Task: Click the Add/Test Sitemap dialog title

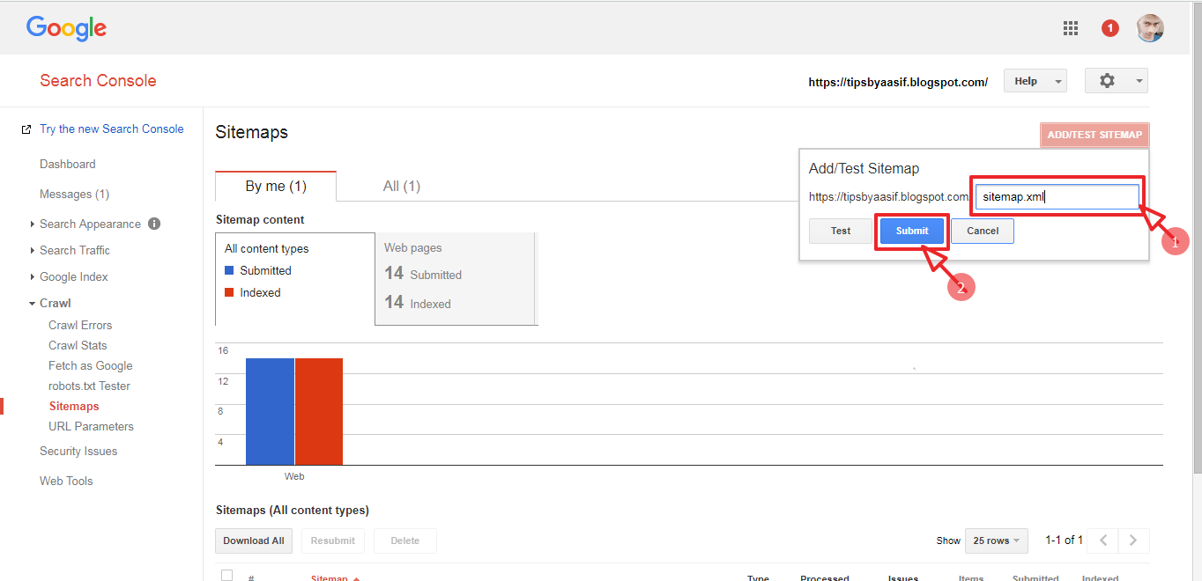Action: click(864, 168)
